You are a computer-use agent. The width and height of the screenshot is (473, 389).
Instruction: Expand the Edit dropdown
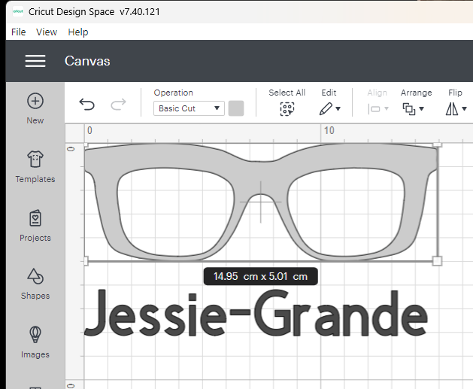point(329,109)
